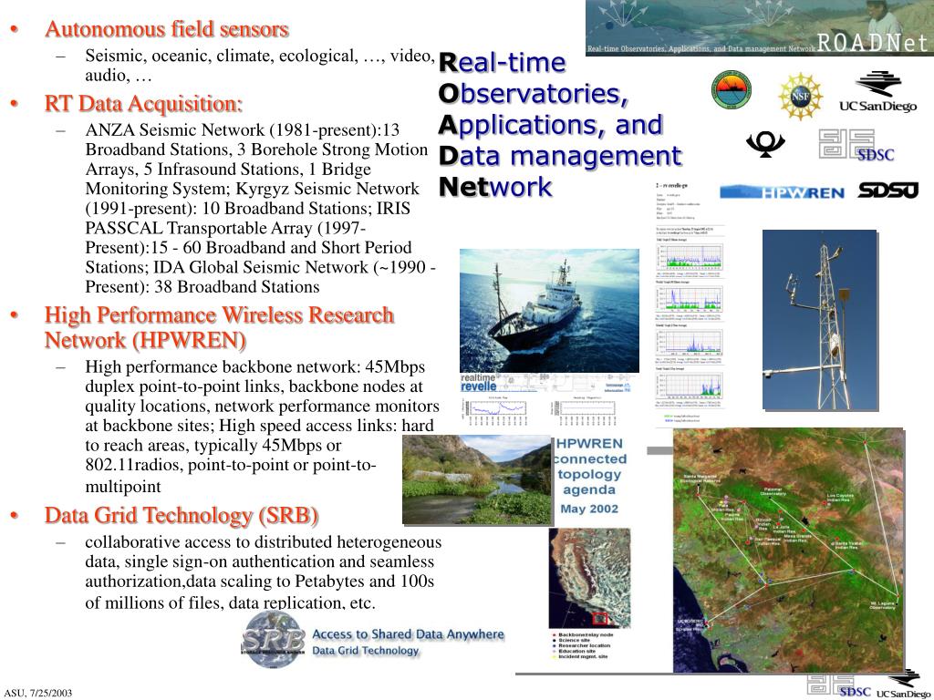Click the 'Applications, and' title line
Screen dimensions: 934x700
coord(551,125)
